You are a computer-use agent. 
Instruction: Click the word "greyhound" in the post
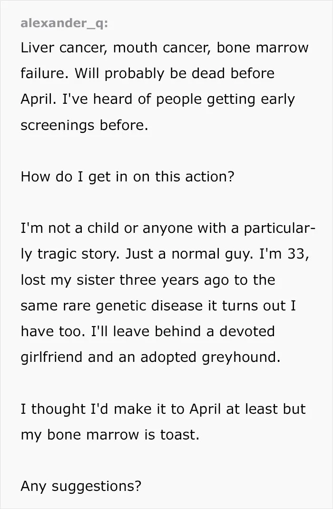coord(241,358)
